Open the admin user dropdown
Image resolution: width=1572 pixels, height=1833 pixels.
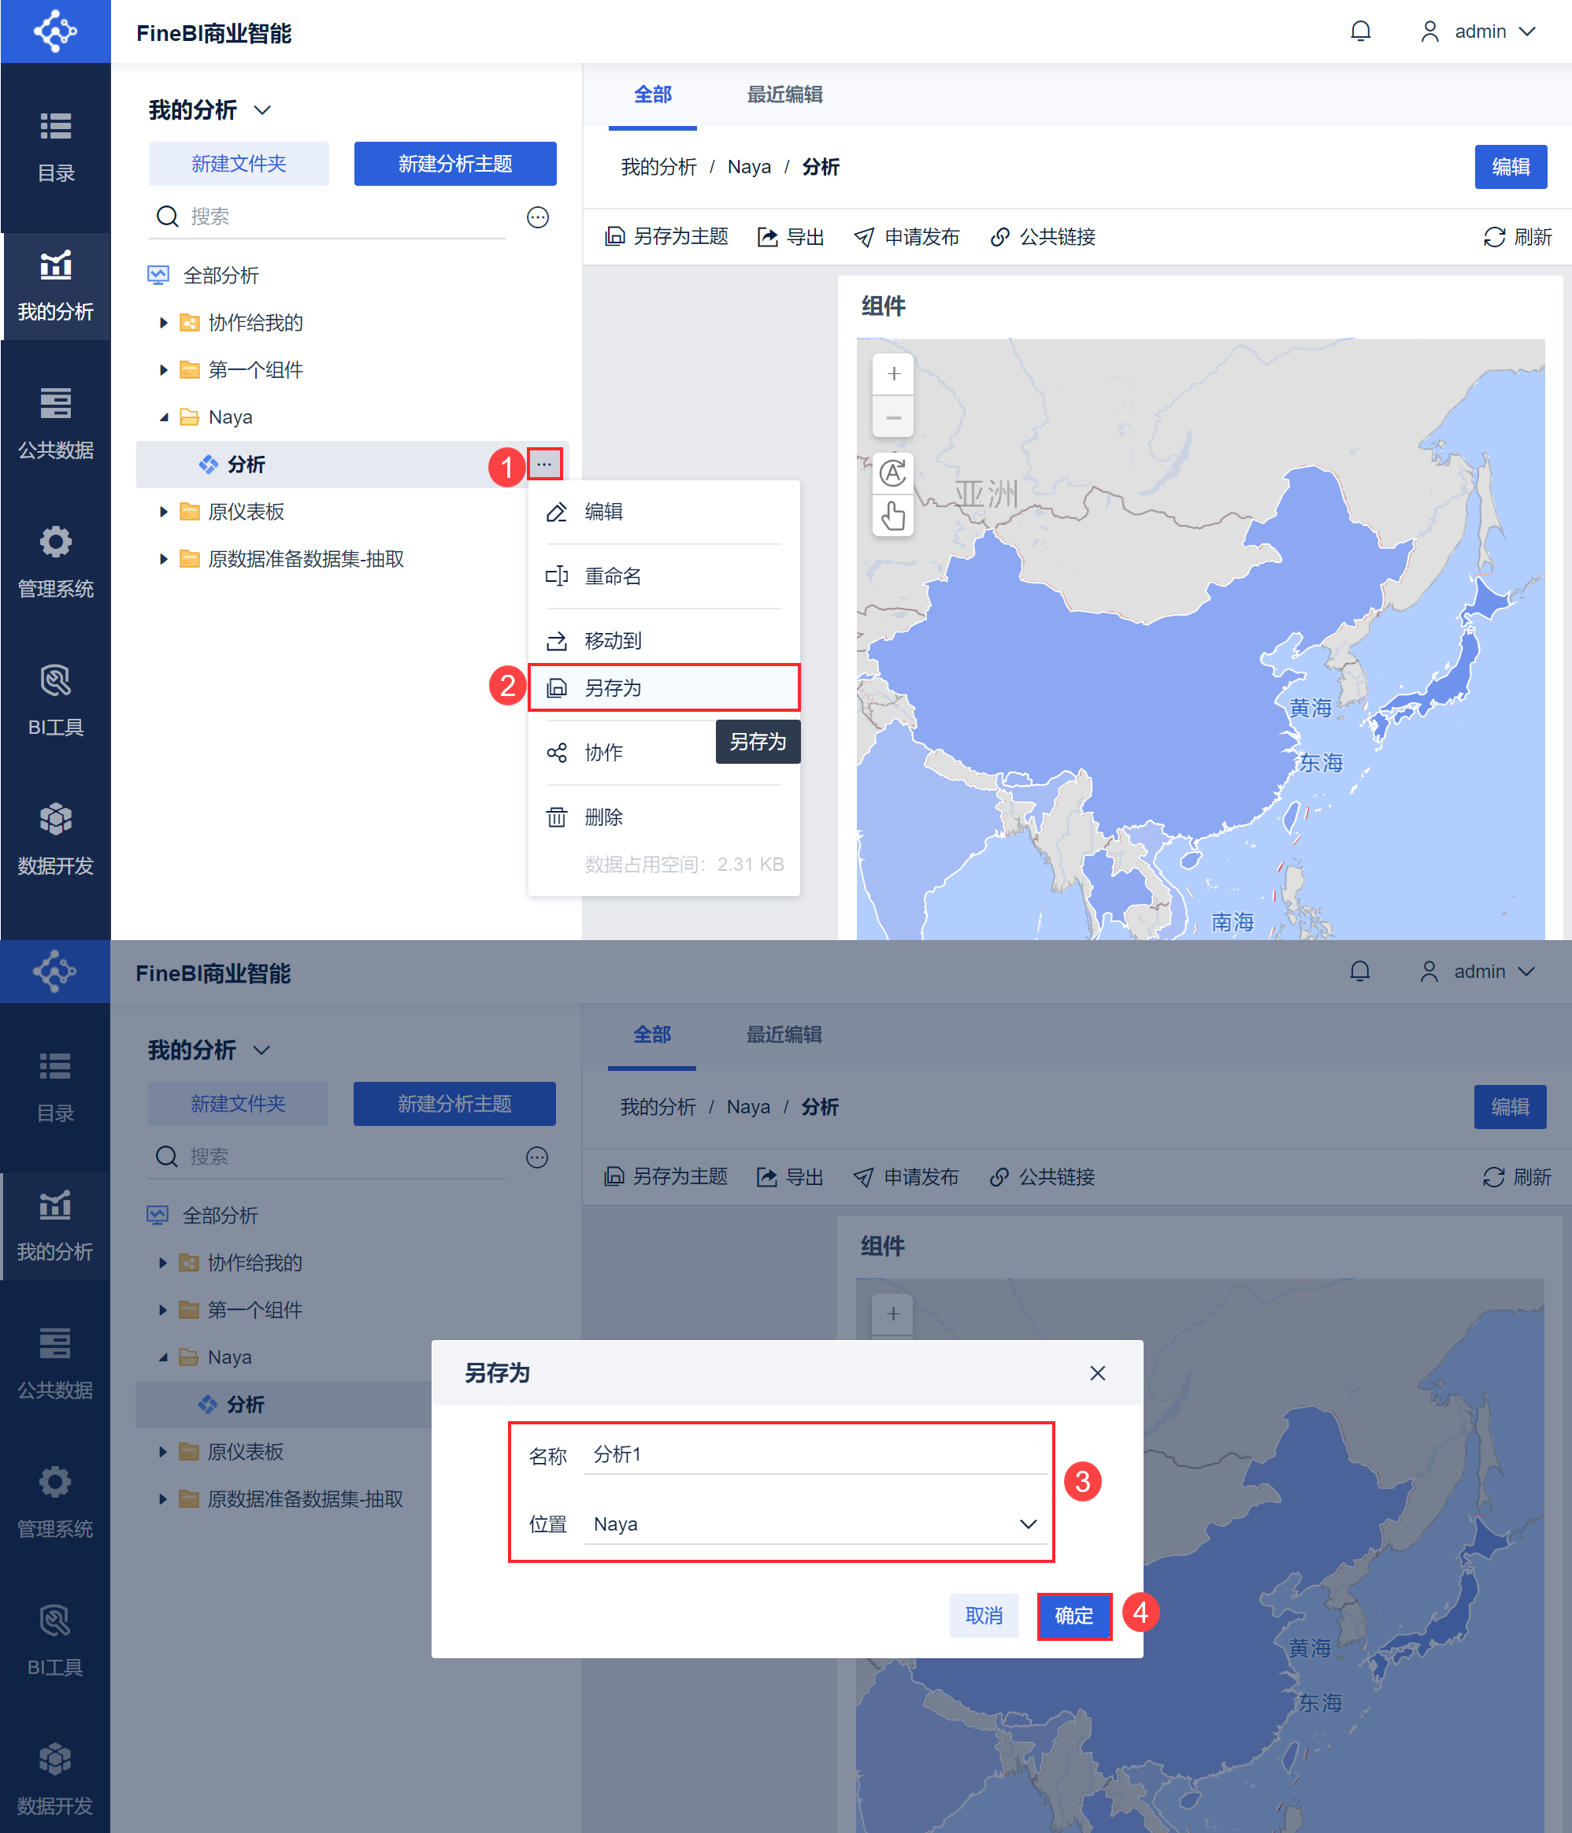[1479, 31]
